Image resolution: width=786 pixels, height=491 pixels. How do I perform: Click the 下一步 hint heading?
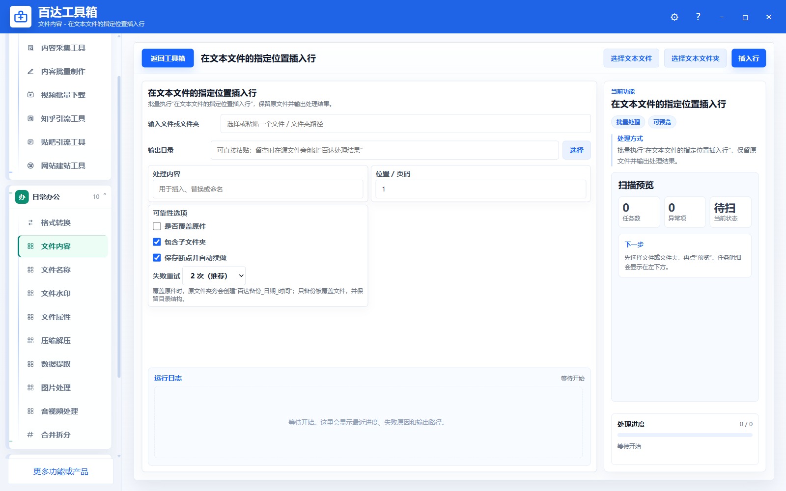(634, 245)
